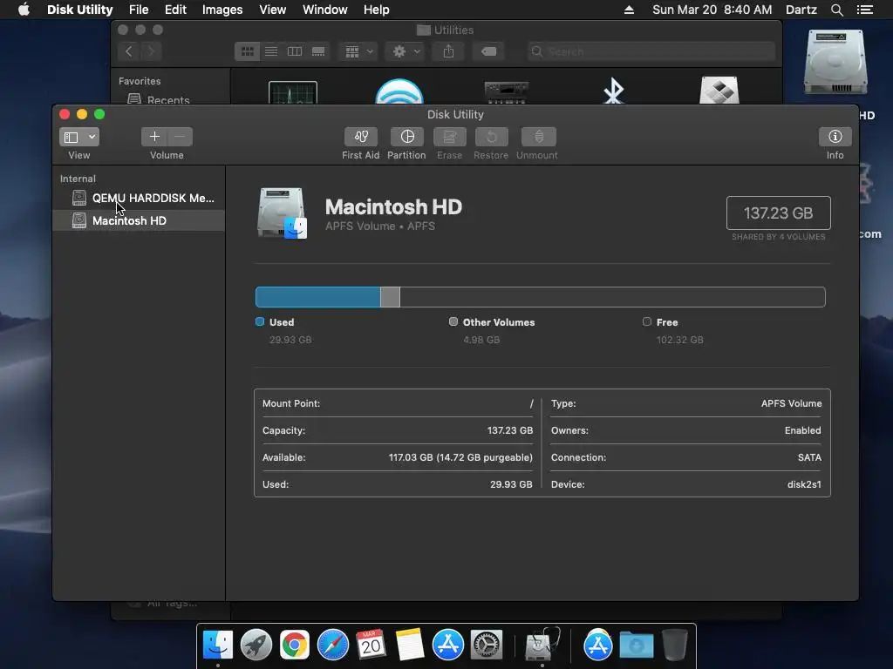Open Google Chrome from the Dock
Viewport: 893px width, 669px height.
(295, 645)
